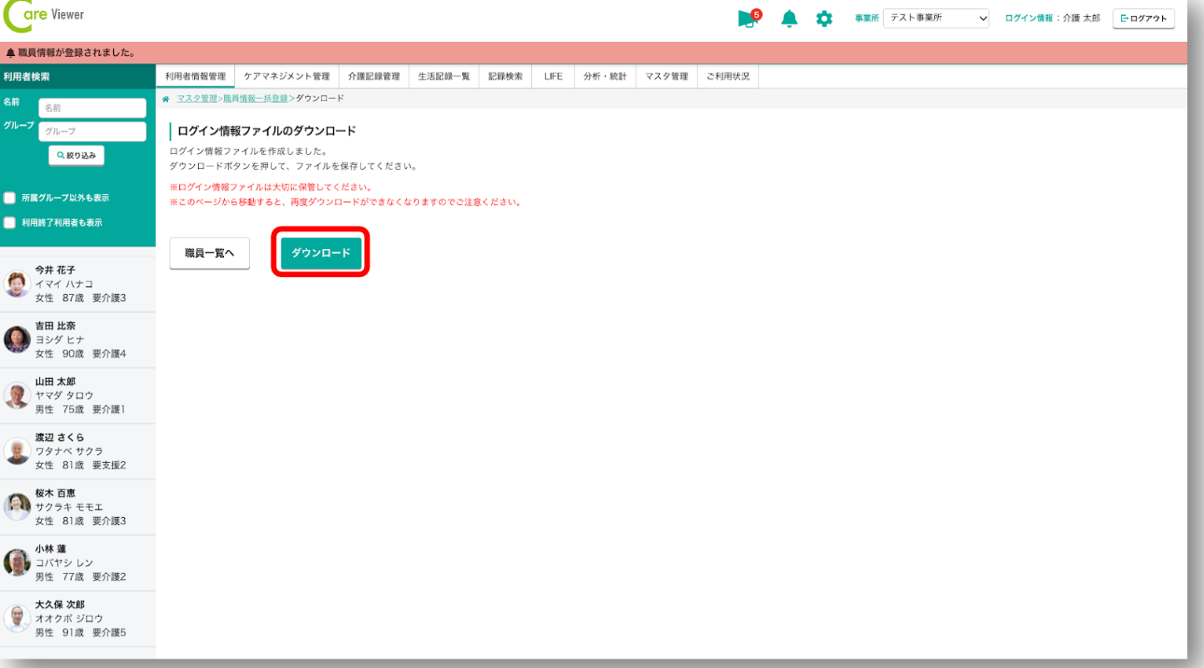Viewport: 1204px width, 668px height.
Task: Toggle 利用終了利用者も表示 checkbox
Action: (10, 223)
